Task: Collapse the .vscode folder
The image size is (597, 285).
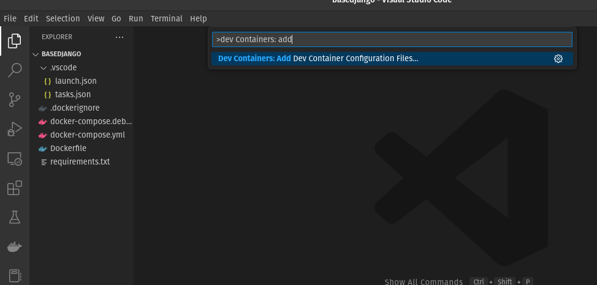Action: [x=44, y=68]
